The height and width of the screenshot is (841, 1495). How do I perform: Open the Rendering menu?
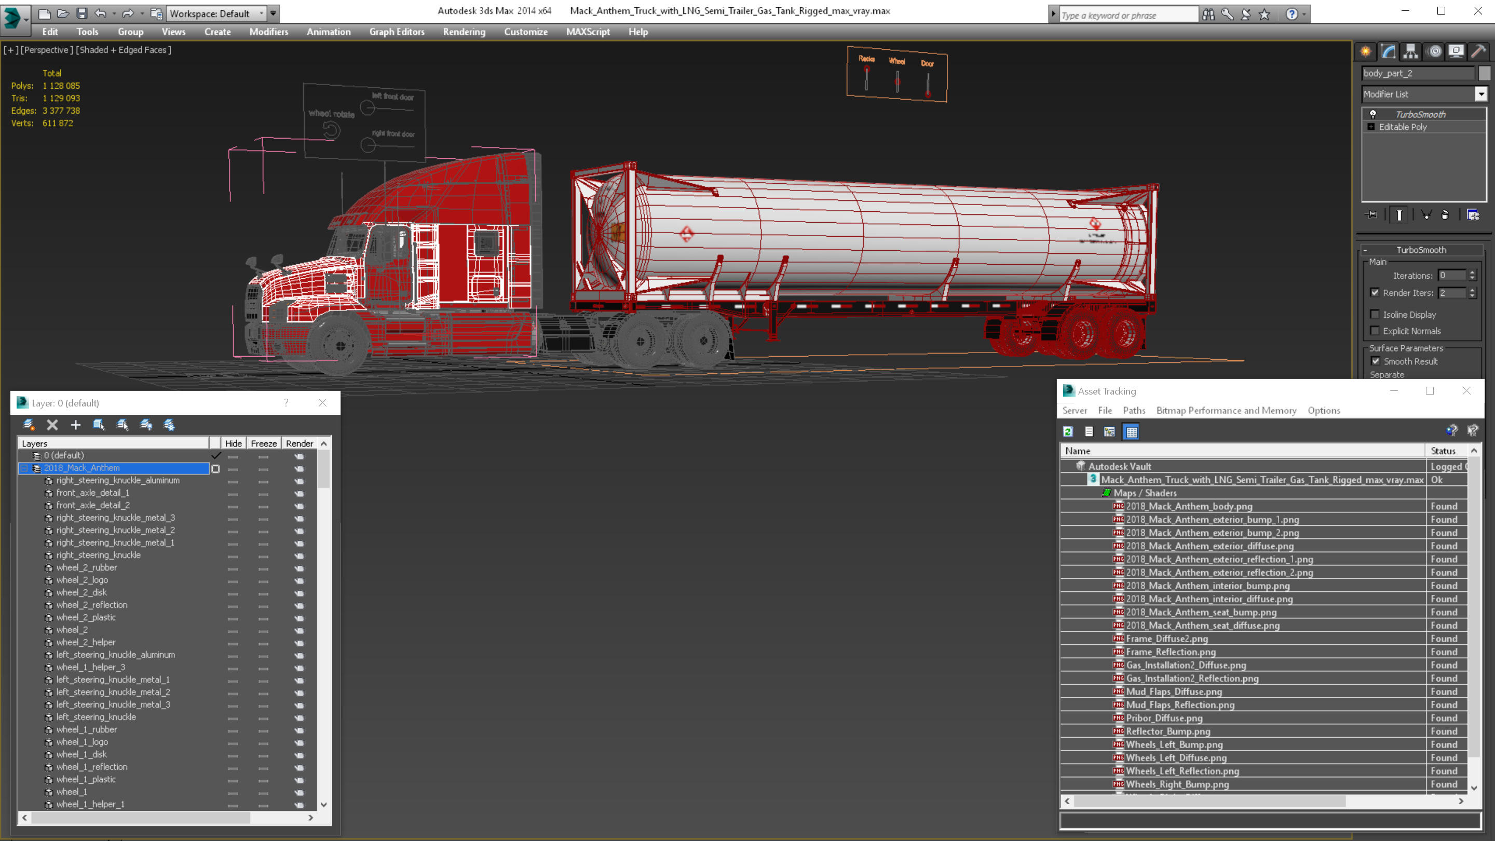tap(464, 32)
